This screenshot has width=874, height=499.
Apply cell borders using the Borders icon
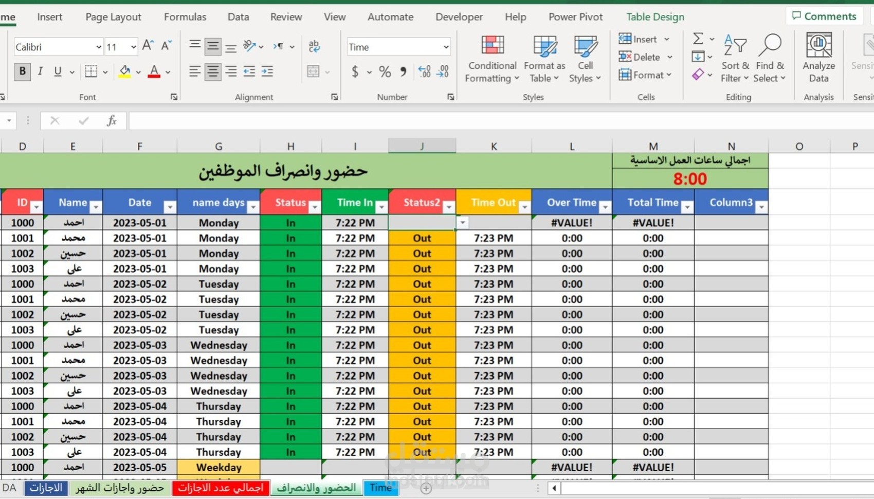[91, 72]
